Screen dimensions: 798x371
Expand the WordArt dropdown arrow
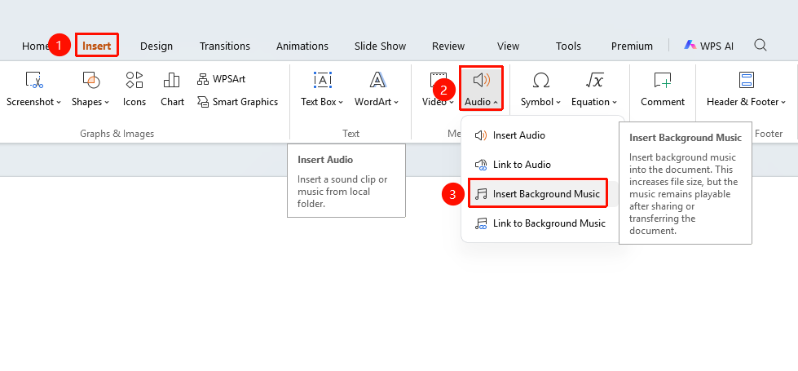coord(396,102)
